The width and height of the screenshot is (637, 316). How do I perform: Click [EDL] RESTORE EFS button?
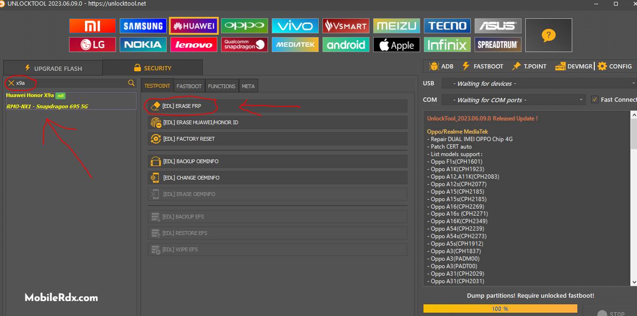[x=277, y=233]
